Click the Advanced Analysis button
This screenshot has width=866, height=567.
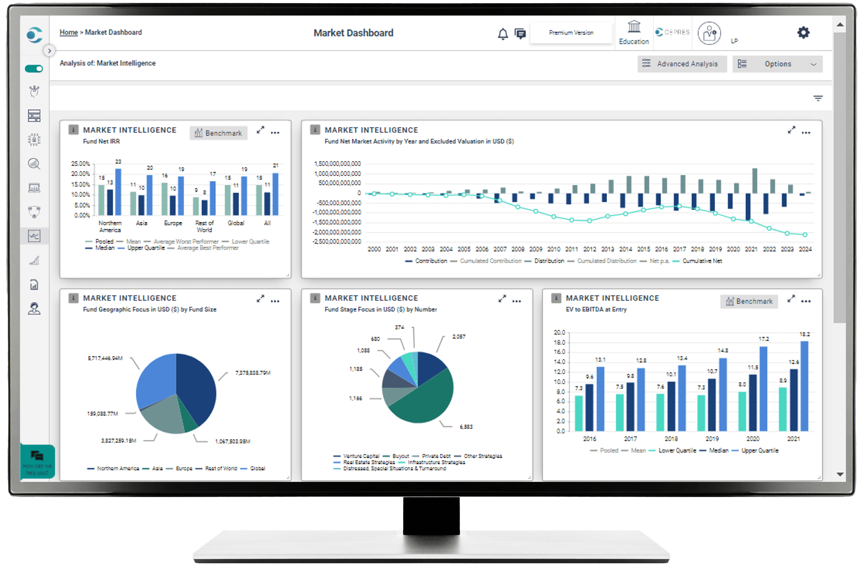click(681, 64)
